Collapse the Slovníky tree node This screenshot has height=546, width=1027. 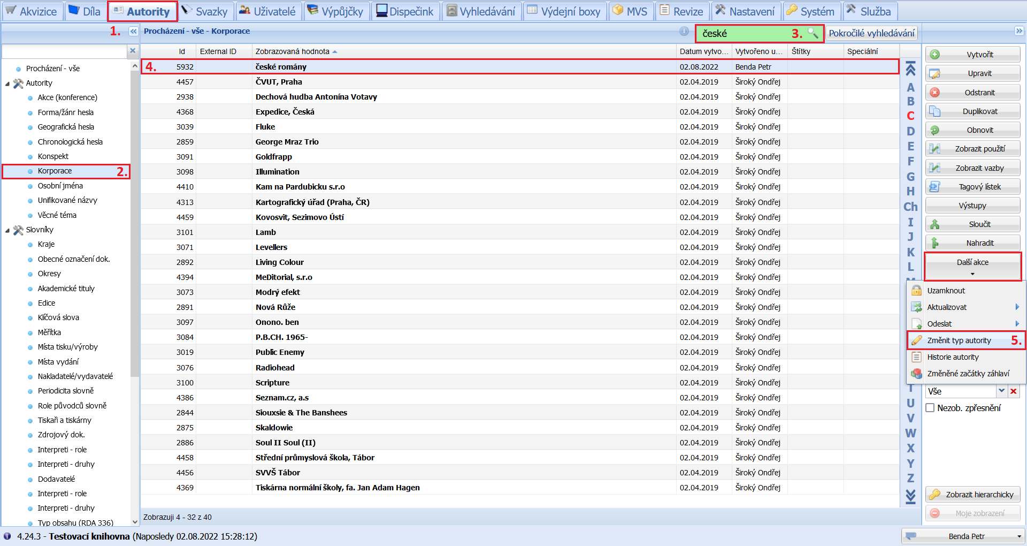tap(7, 230)
